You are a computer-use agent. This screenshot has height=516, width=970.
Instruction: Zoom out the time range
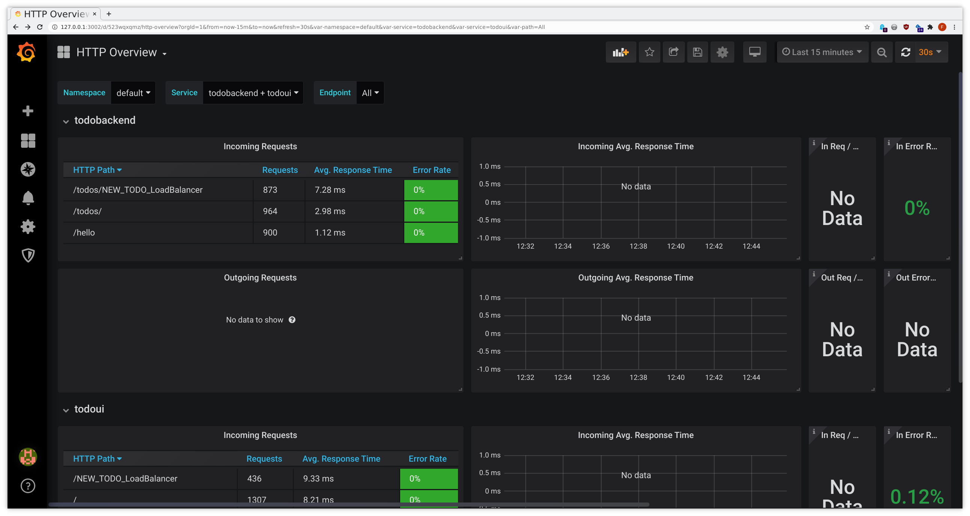pyautogui.click(x=881, y=52)
